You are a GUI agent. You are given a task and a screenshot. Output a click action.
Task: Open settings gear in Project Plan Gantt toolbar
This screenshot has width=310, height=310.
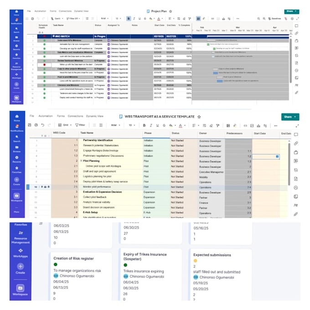coord(292,19)
